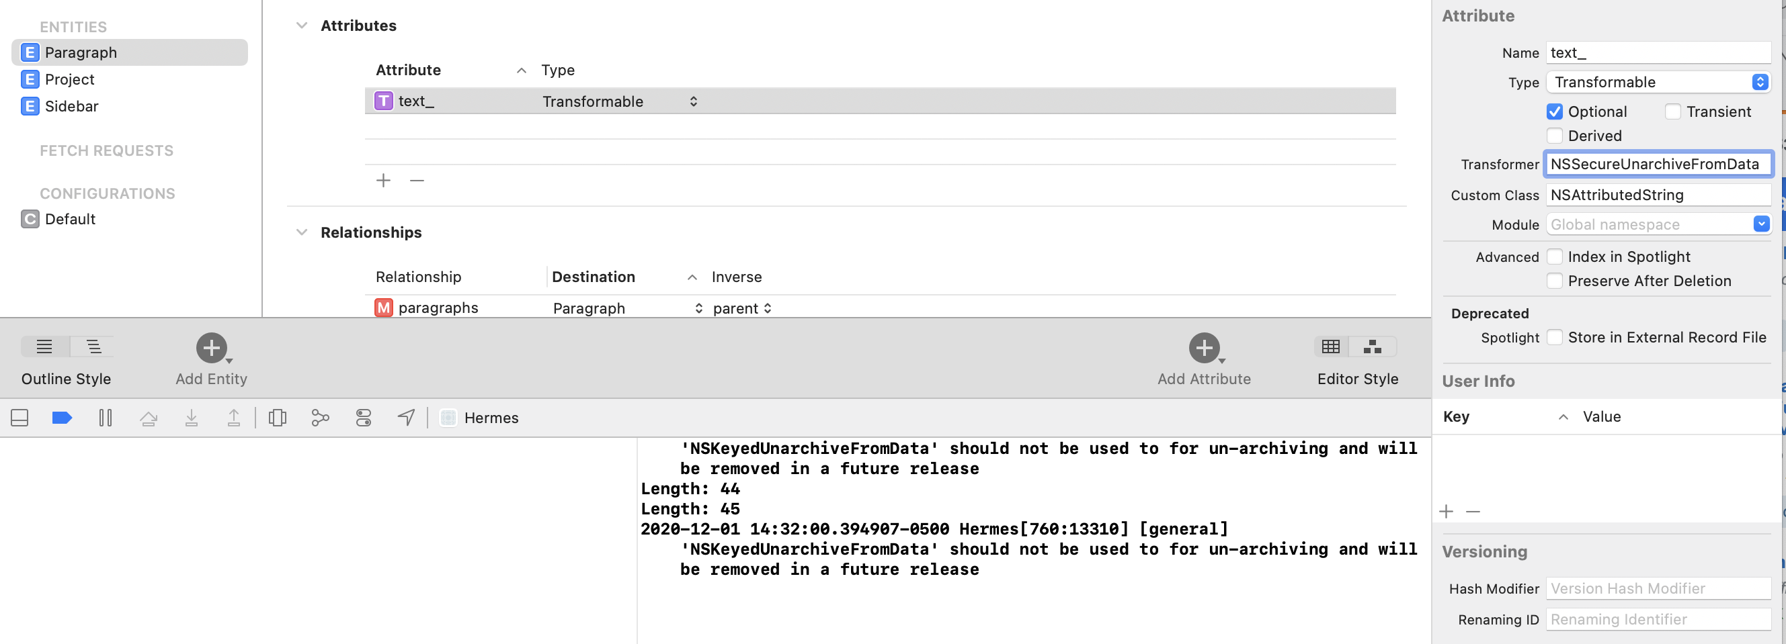The width and height of the screenshot is (1786, 644).
Task: Open Transformable type popup in attribute row
Action: click(692, 102)
